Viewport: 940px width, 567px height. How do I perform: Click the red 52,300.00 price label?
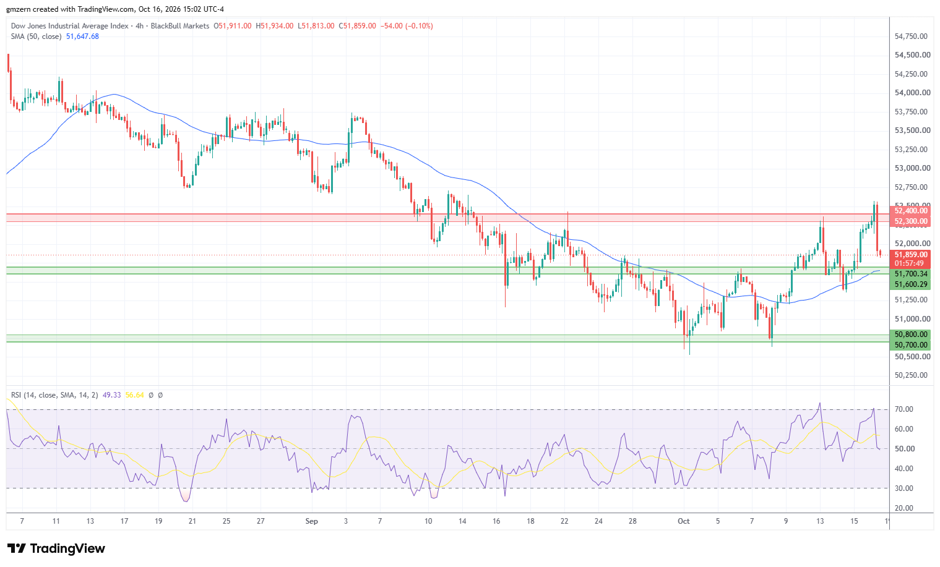click(x=911, y=221)
